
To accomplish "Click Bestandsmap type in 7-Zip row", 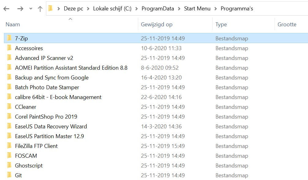I will point(232,39).
